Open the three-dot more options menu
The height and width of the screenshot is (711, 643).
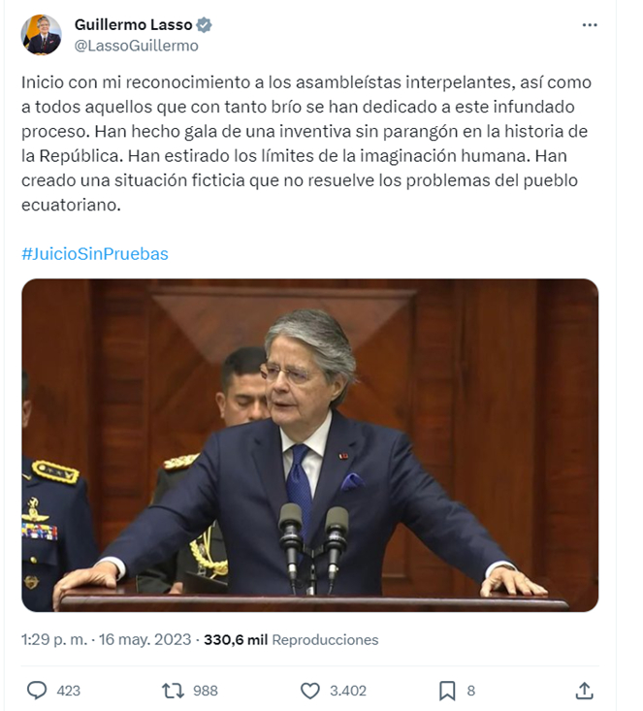point(590,25)
